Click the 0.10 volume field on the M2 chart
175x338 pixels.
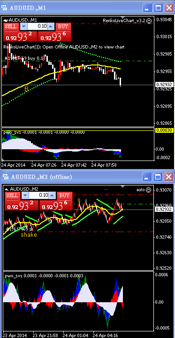[38, 196]
